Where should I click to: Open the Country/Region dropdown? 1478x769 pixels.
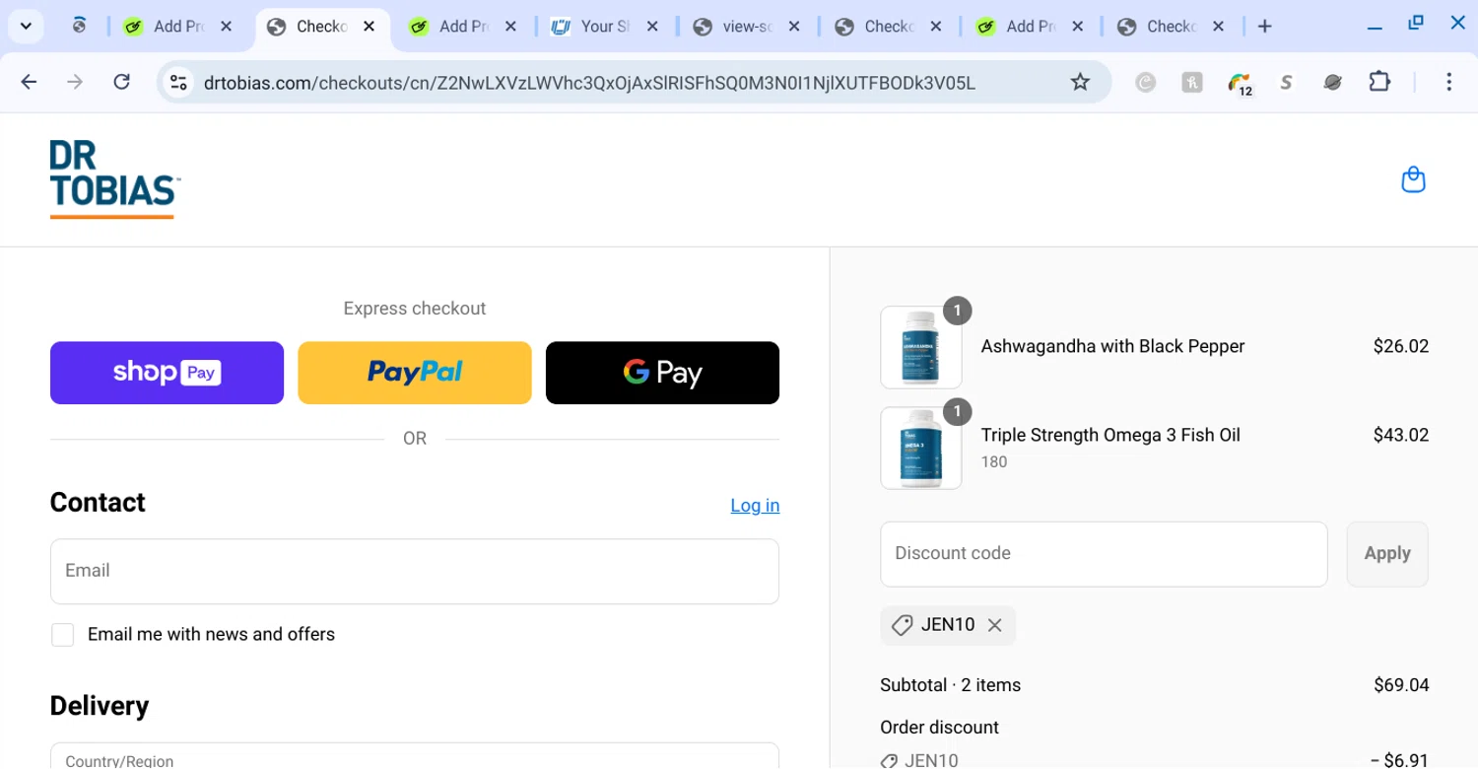415,755
